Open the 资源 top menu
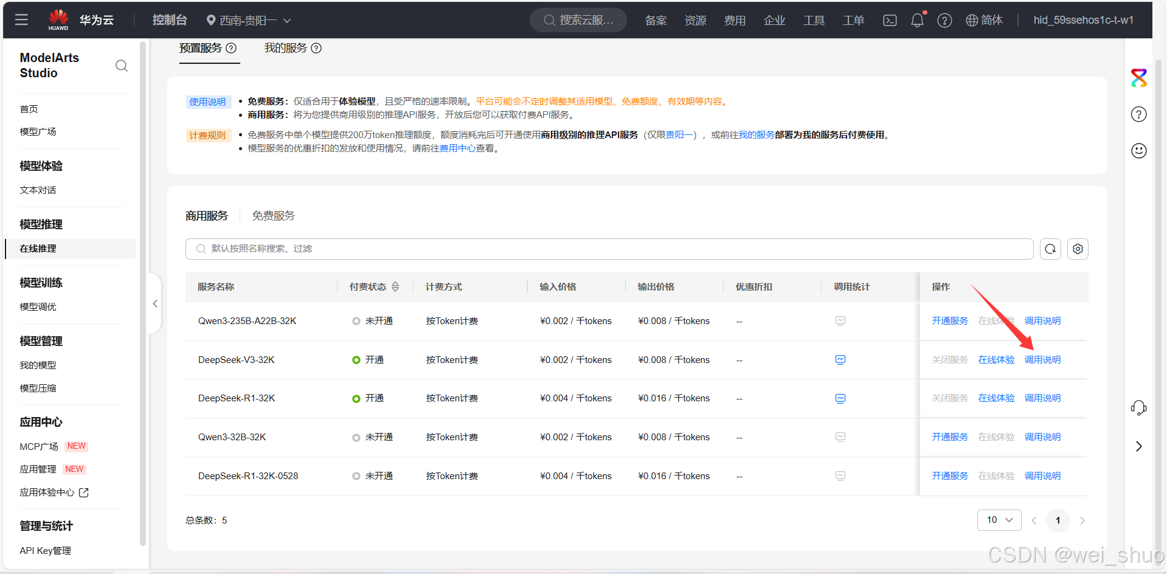The width and height of the screenshot is (1167, 574). pyautogui.click(x=695, y=21)
